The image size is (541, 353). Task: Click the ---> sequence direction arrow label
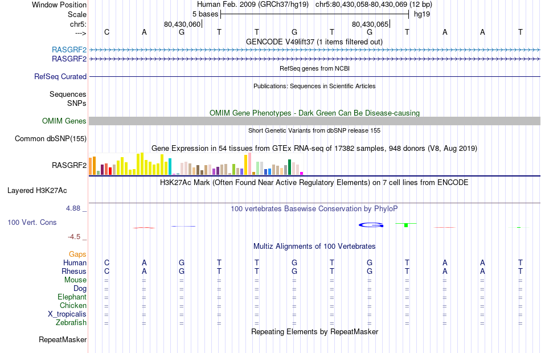[81, 33]
